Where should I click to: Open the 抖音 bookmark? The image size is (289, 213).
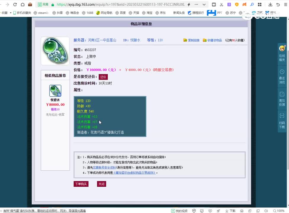click(x=57, y=13)
